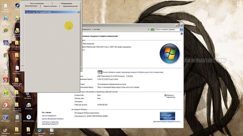
Task: Open the Google Chrome desktop shortcut
Action: coord(6,56)
